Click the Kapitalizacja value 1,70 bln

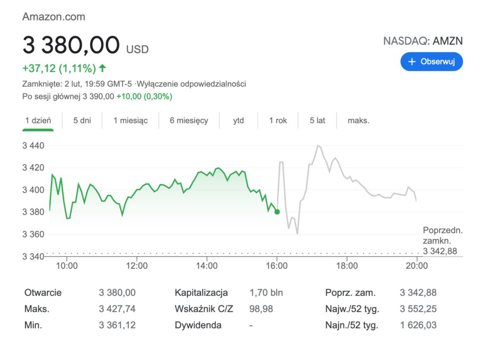coord(266,293)
